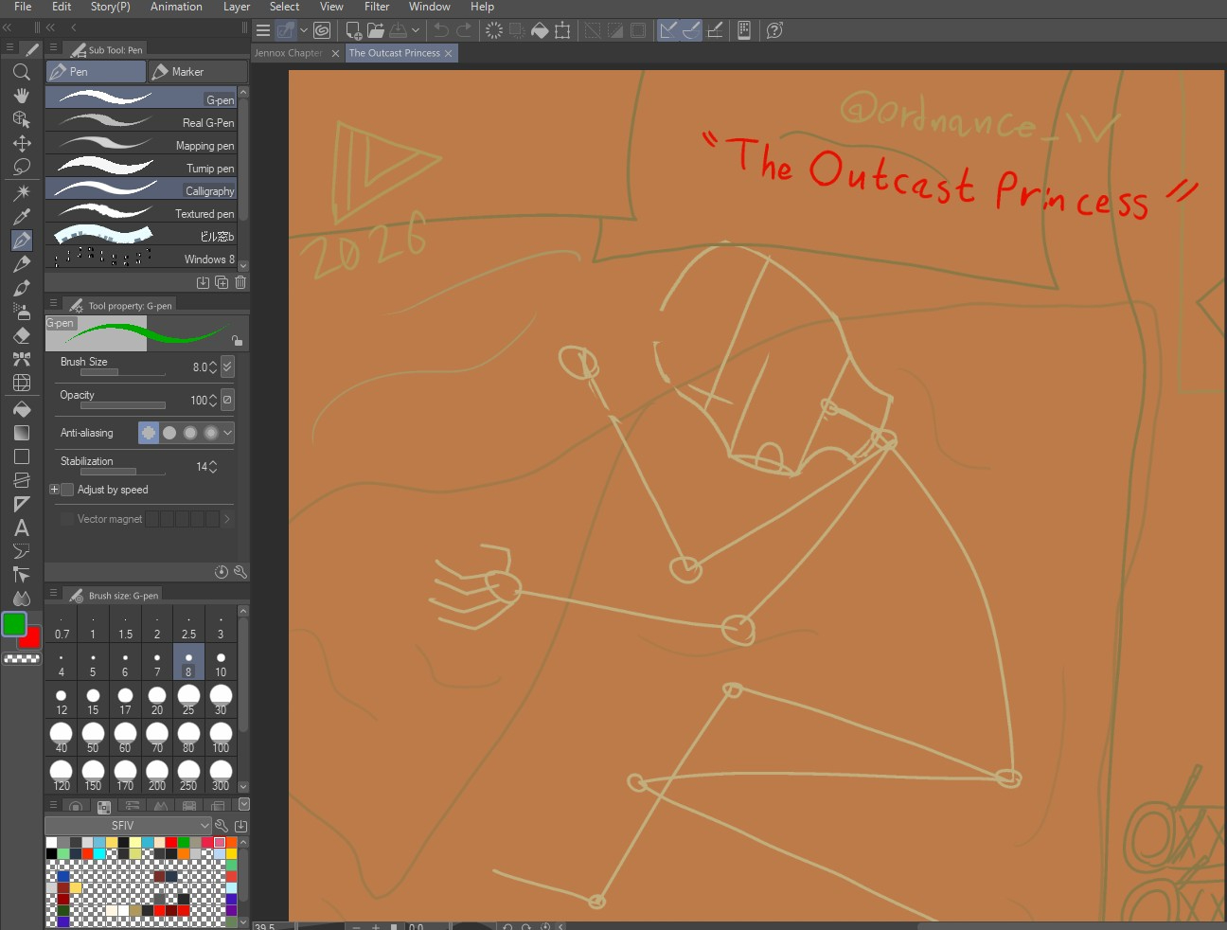
Task: Choose the Eyedropper tool
Action: tap(21, 216)
